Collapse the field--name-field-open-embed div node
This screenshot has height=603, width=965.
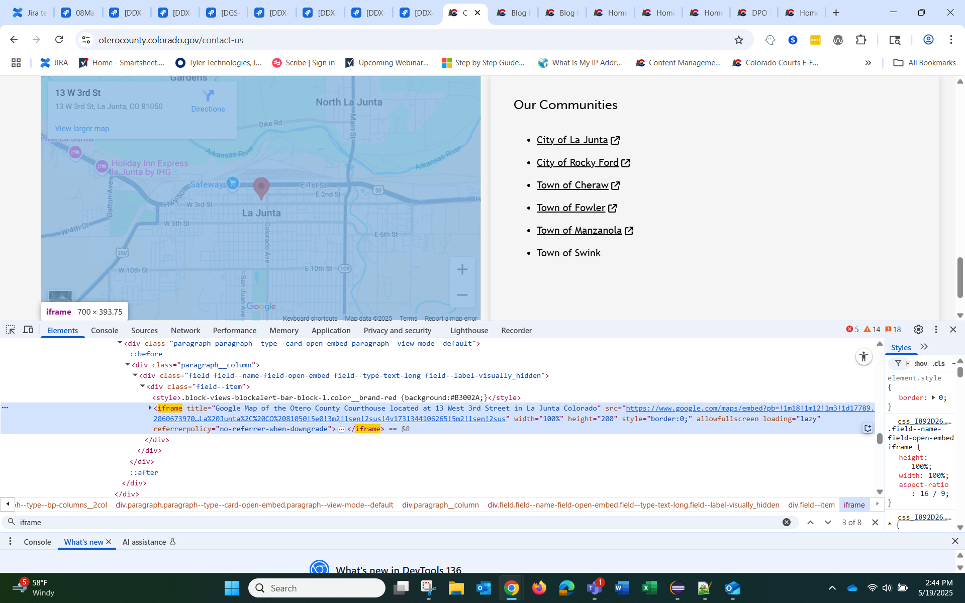coord(135,375)
